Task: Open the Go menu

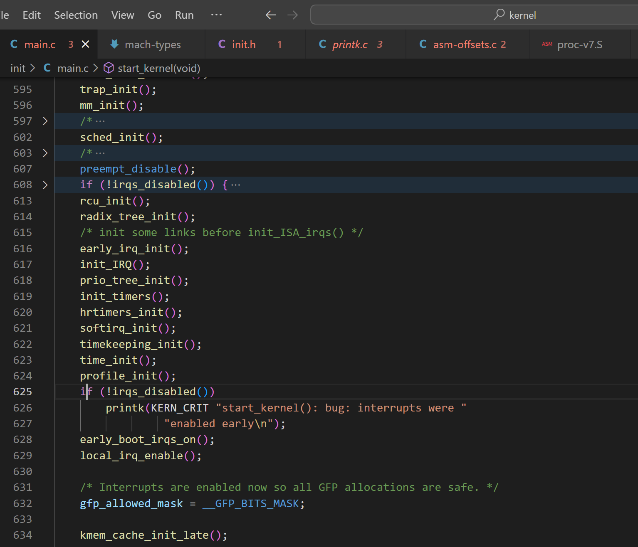Action: pyautogui.click(x=155, y=15)
